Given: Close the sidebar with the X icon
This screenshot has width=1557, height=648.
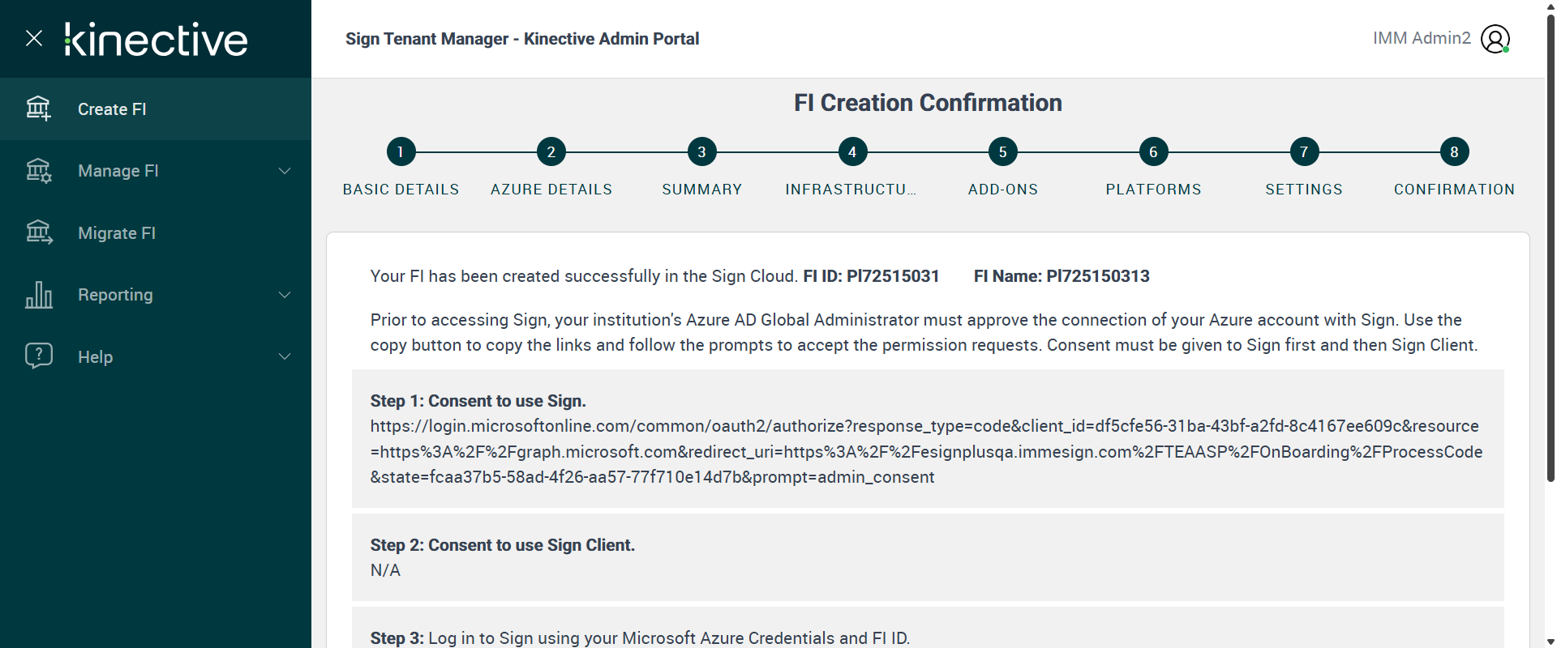Looking at the screenshot, I should (x=34, y=38).
